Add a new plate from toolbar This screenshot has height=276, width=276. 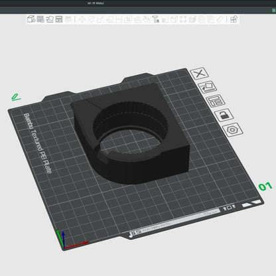40,19
